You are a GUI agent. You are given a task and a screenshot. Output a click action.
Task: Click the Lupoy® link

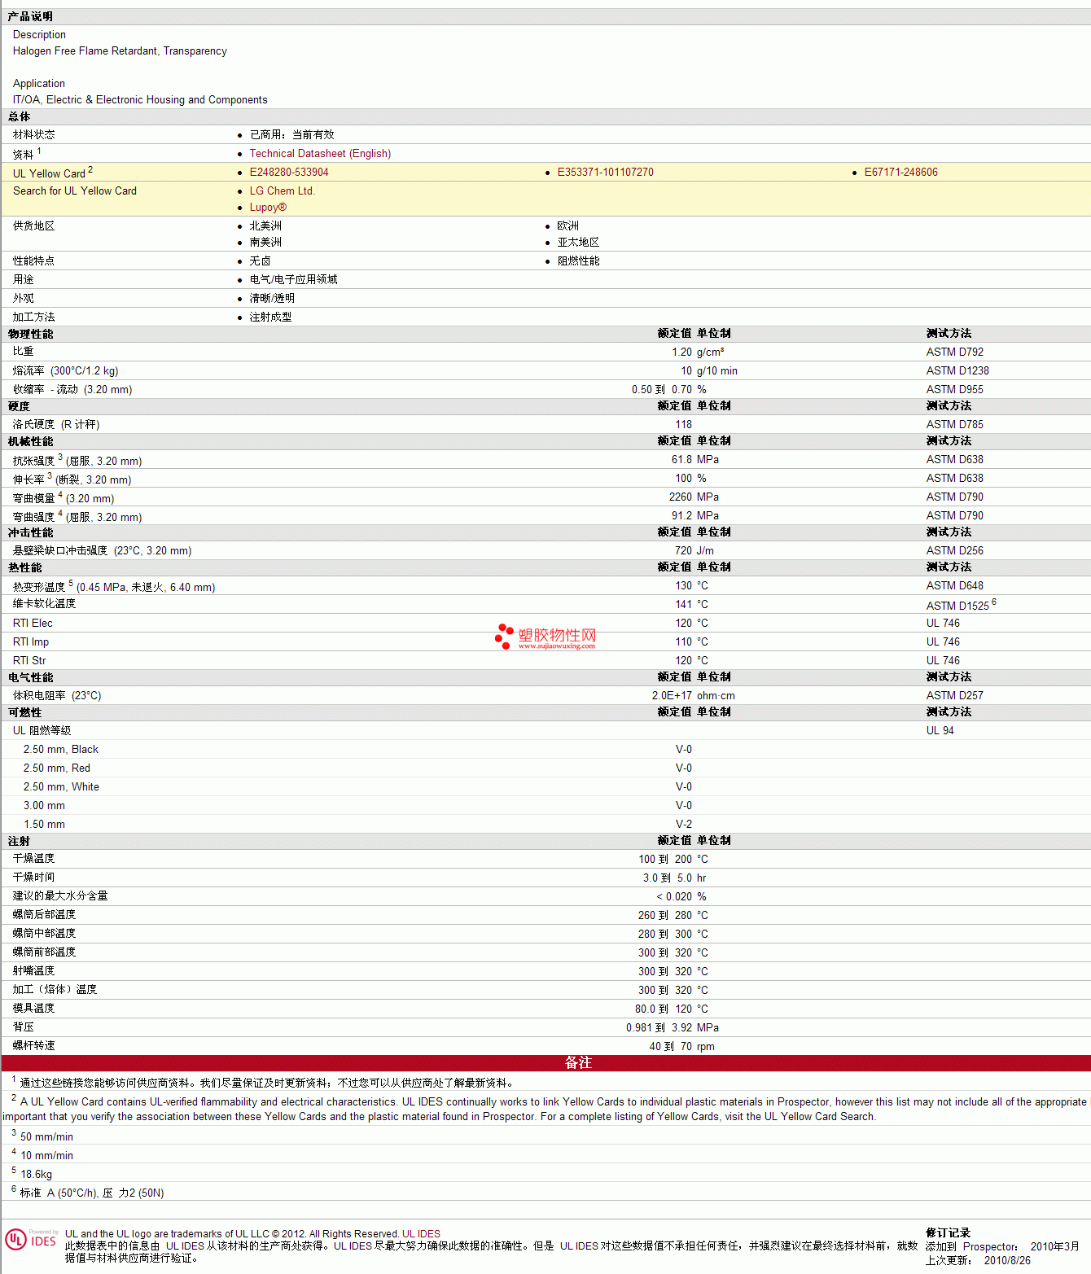tap(268, 207)
